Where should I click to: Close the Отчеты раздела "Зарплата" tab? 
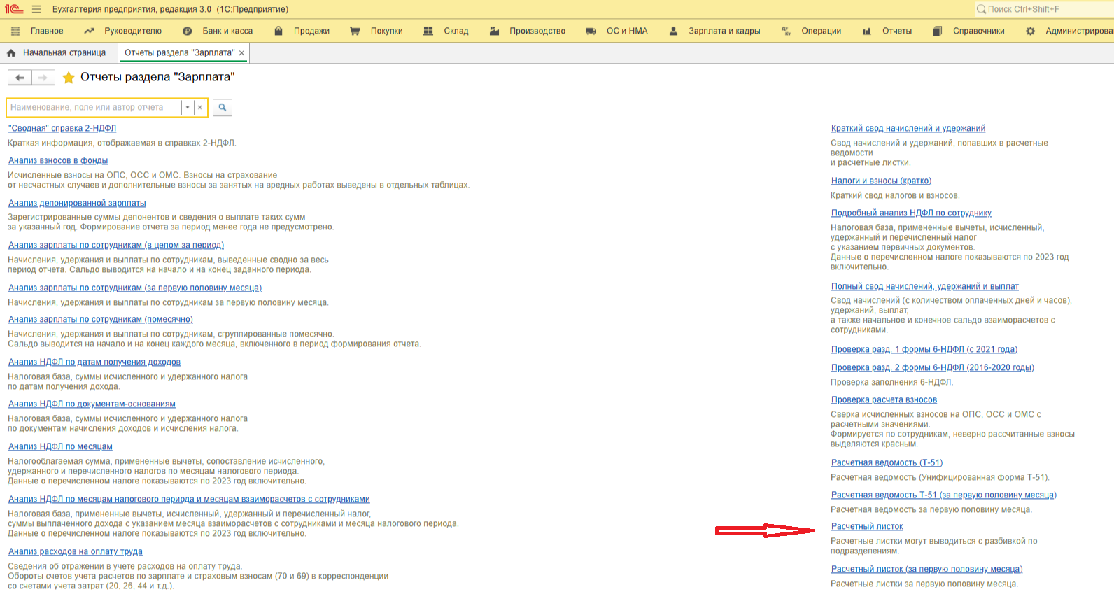click(242, 53)
